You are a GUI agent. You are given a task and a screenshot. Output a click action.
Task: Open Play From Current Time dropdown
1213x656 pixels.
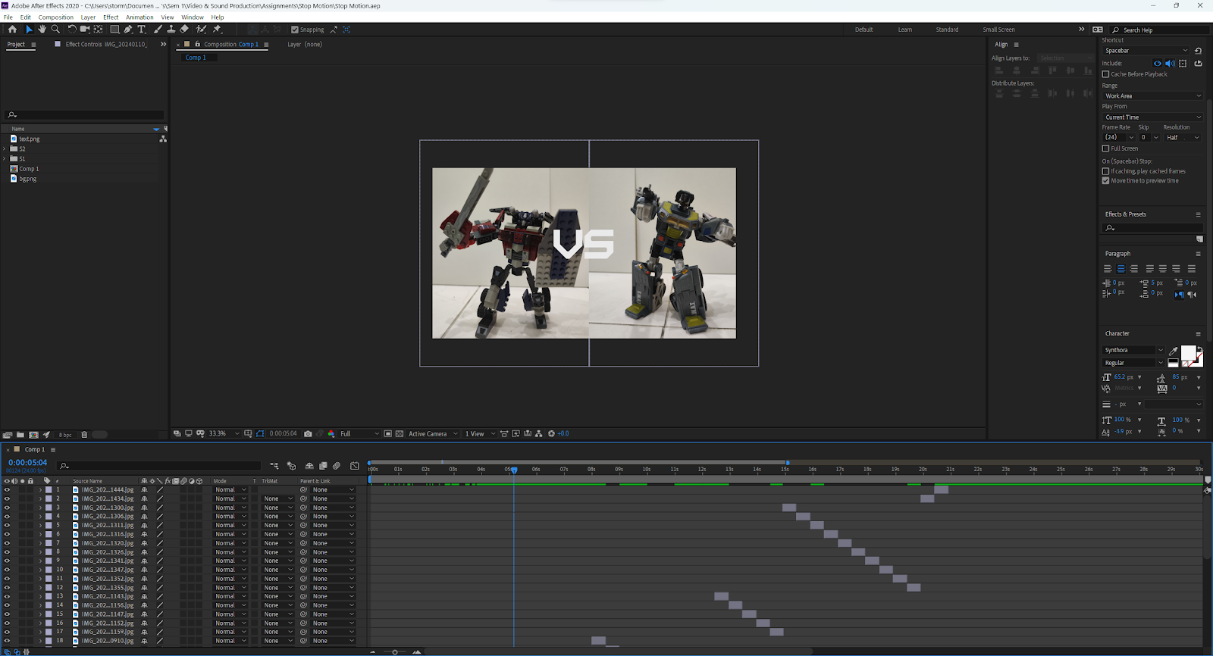point(1152,117)
